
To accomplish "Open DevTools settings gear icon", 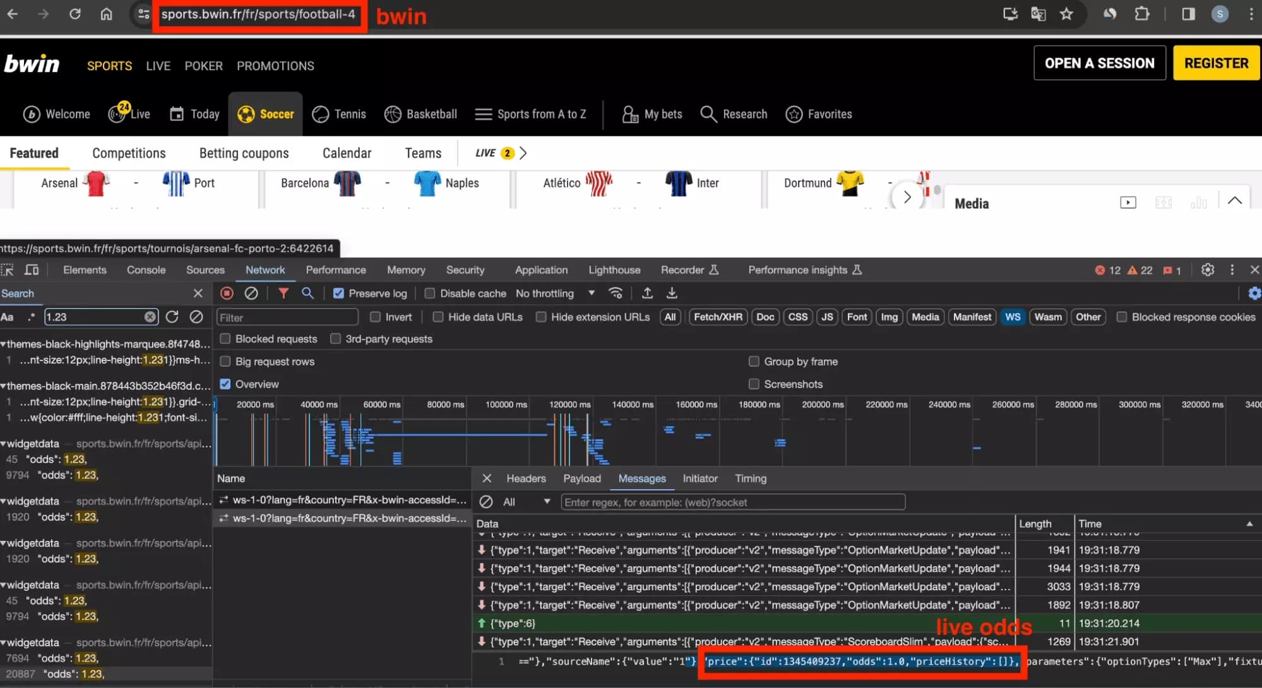I will [x=1208, y=270].
